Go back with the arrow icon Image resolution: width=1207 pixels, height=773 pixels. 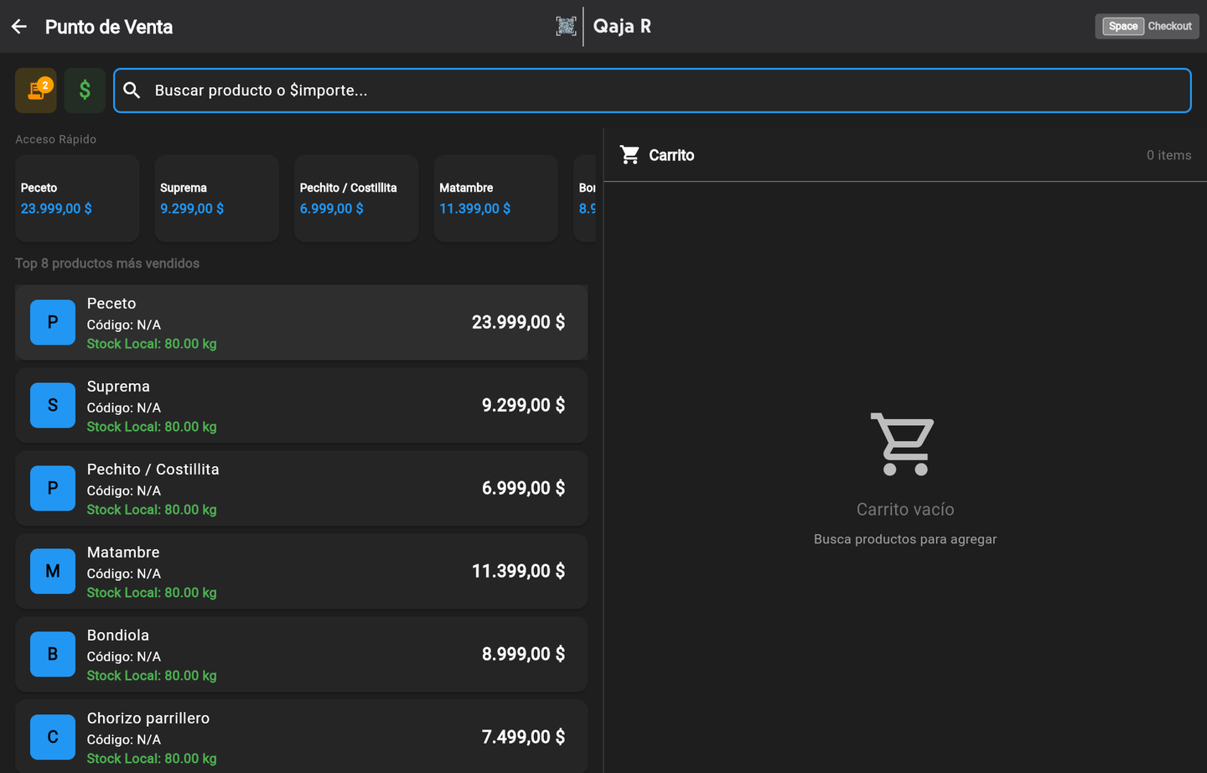tap(19, 27)
